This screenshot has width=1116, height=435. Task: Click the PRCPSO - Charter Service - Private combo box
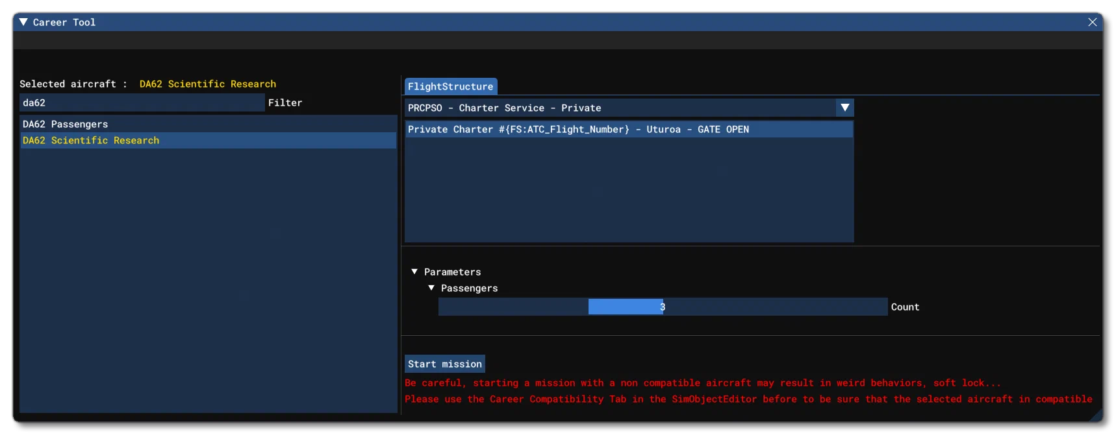[629, 108]
